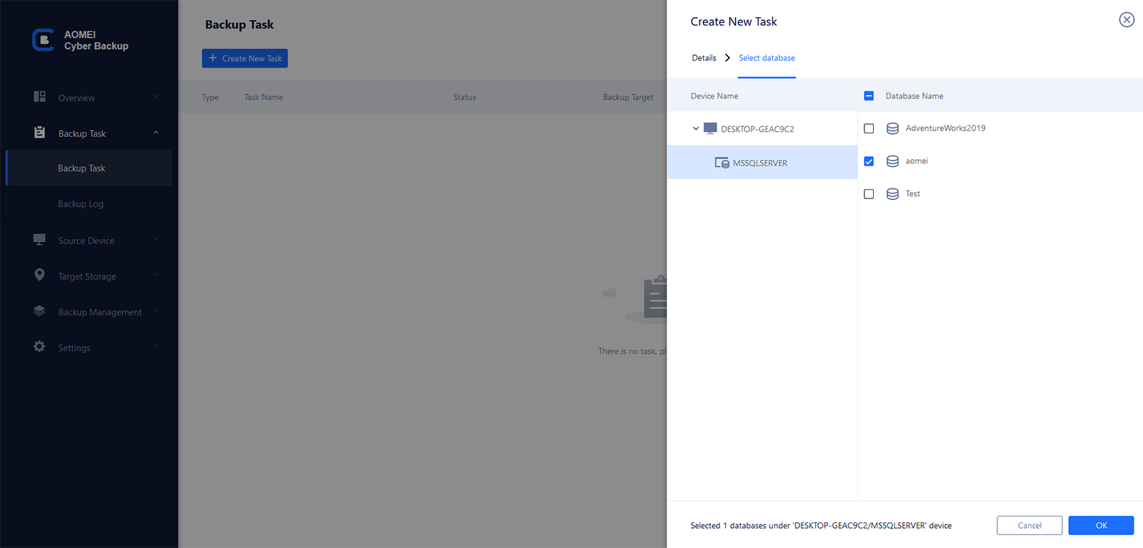Close the Create New Task panel
Screen dimensions: 1143x548
pyautogui.click(x=1127, y=20)
